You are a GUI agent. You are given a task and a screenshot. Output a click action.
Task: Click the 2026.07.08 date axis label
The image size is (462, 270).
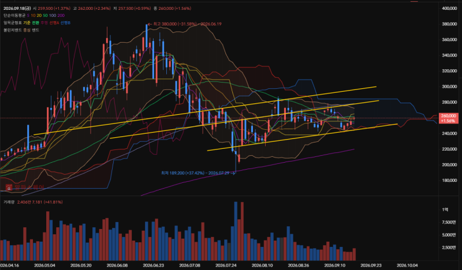click(189, 265)
